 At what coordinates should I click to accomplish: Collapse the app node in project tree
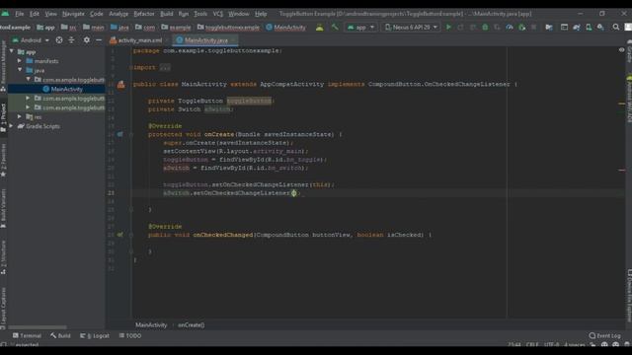click(x=12, y=51)
